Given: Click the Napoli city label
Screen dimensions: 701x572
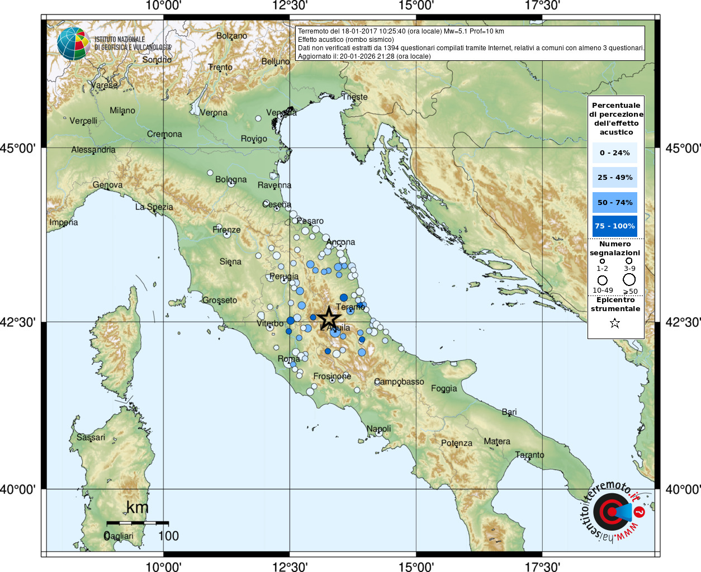Looking at the screenshot, I should coord(379,428).
